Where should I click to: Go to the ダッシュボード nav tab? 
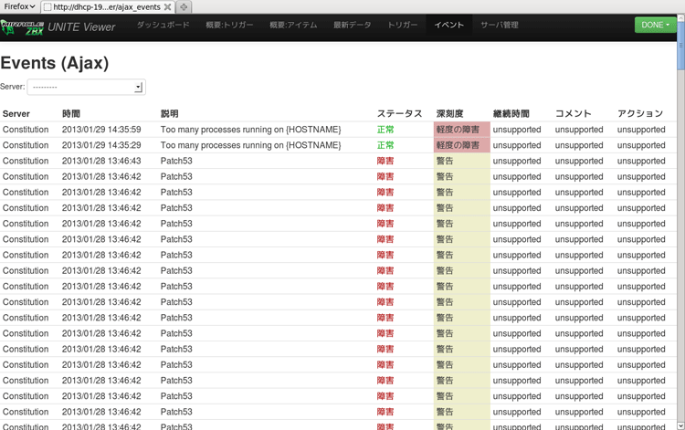click(163, 26)
